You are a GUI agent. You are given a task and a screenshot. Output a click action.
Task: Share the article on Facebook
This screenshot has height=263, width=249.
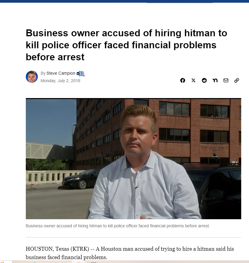coord(183,80)
